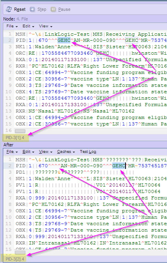This screenshot has width=167, height=263.
Task: Click the PID-3[2].4 status path label
Action: (x=15, y=259)
